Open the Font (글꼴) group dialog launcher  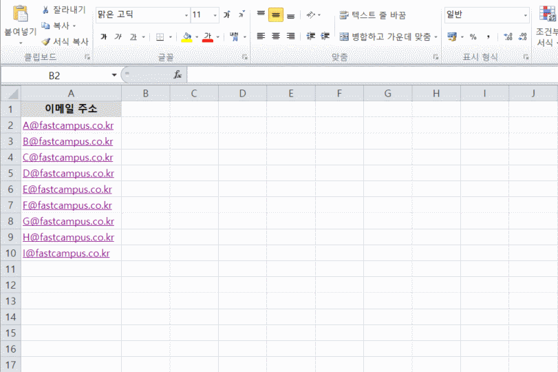click(x=245, y=56)
